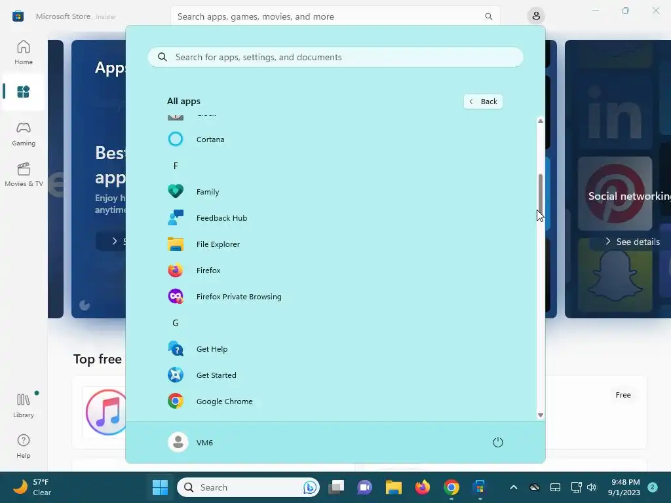The height and width of the screenshot is (503, 671).
Task: Click the Windows Start button on taskbar
Action: (160, 487)
